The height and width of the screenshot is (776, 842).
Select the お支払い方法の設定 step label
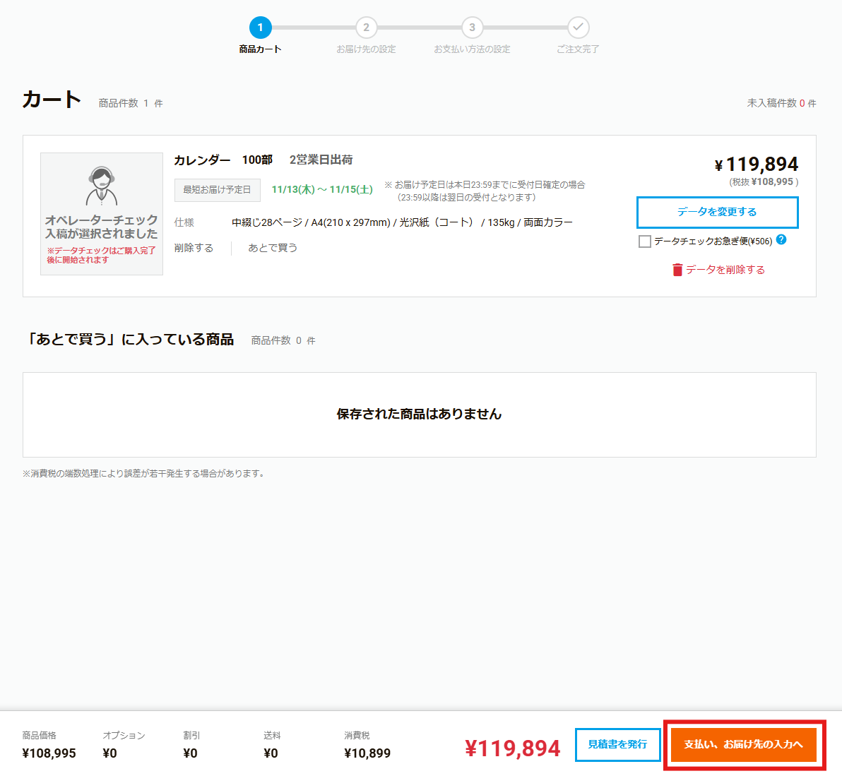pyautogui.click(x=472, y=49)
